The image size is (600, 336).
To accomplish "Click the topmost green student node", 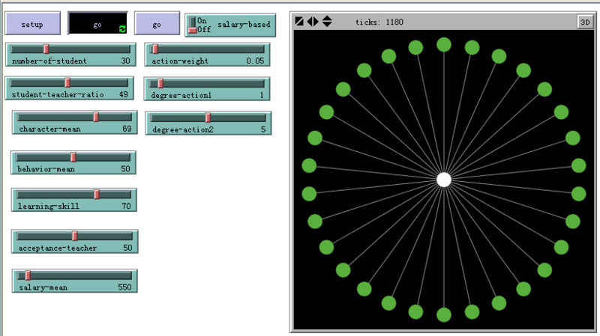I will click(444, 45).
